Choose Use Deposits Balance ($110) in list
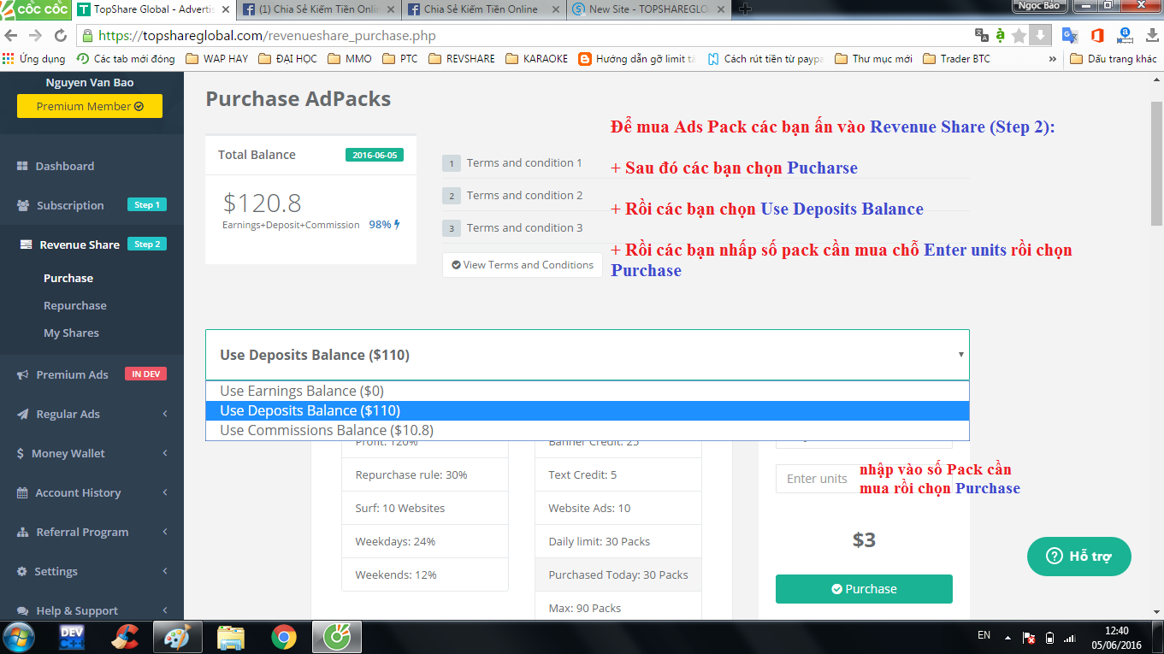Screen dimensions: 1164x654 (x=588, y=410)
